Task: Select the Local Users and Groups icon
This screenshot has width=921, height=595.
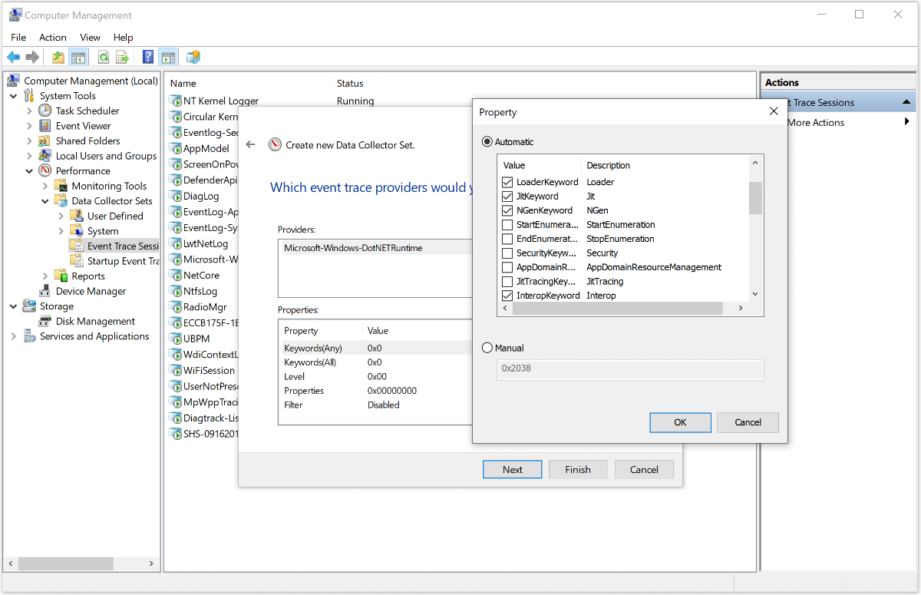Action: click(45, 156)
